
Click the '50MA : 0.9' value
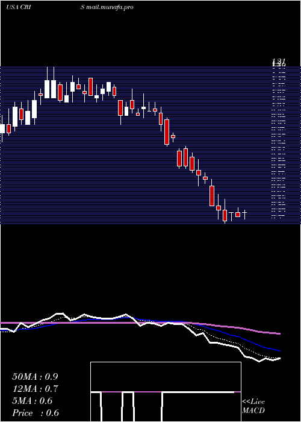point(35,377)
